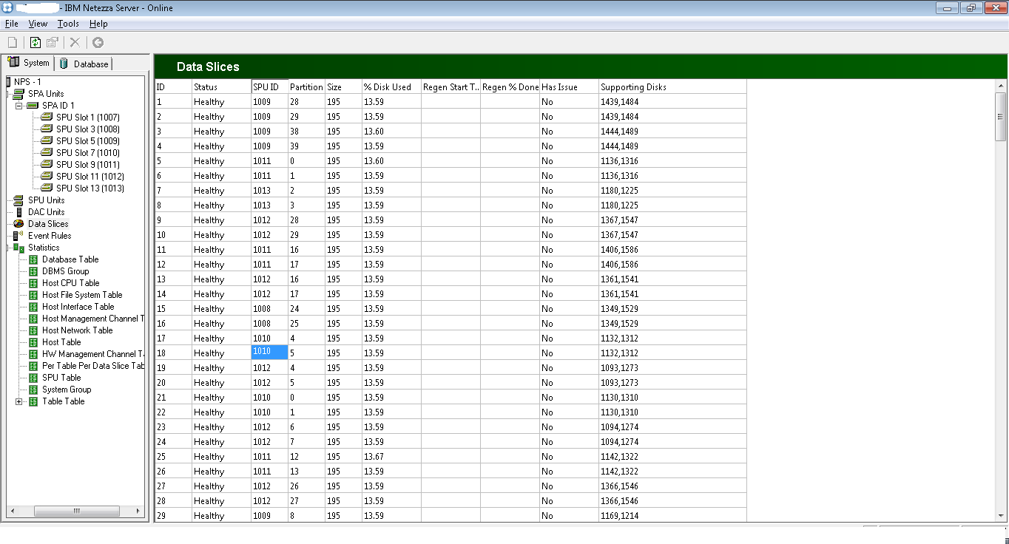Click the SPU Slot 11 (1012) icon
Viewport: 1009px width, 544px height.
click(x=47, y=177)
